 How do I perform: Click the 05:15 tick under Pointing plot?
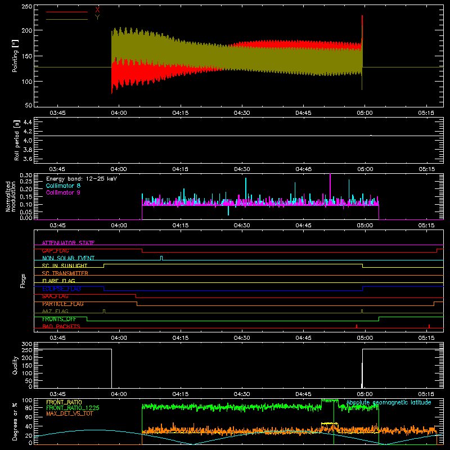[x=426, y=113]
